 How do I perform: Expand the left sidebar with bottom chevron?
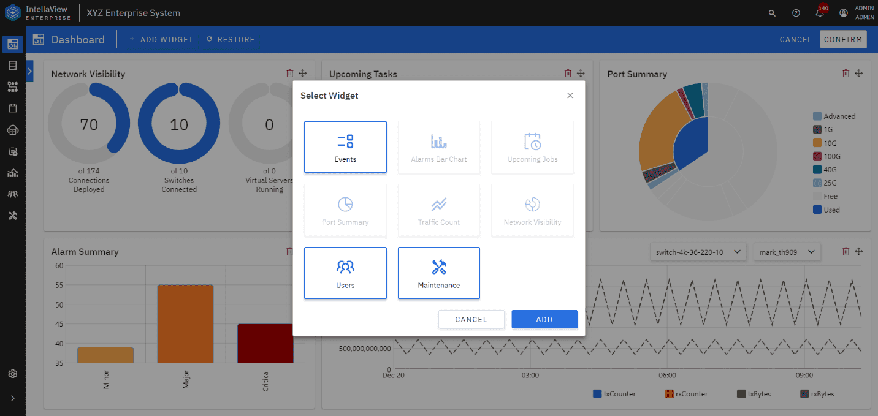(x=13, y=398)
